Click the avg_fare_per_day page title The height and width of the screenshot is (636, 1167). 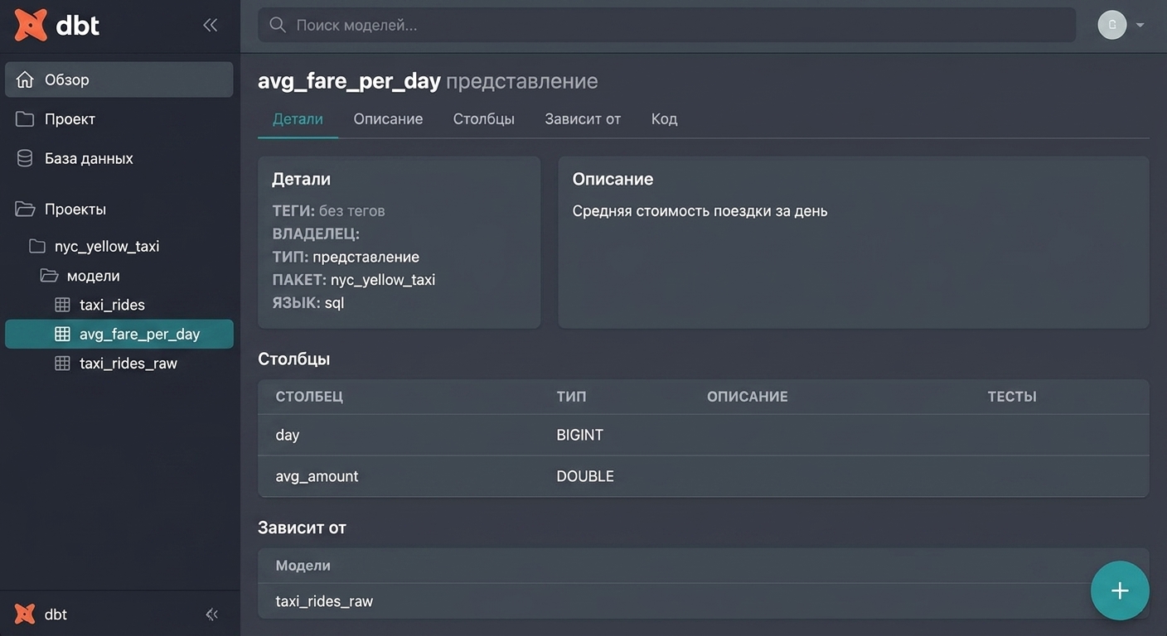(349, 81)
